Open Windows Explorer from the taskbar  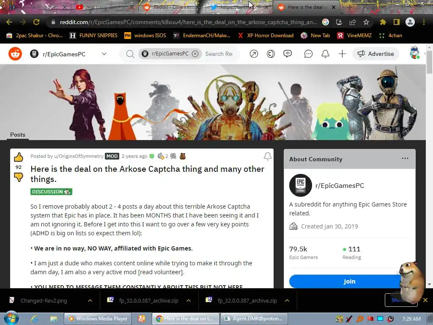tap(53, 319)
